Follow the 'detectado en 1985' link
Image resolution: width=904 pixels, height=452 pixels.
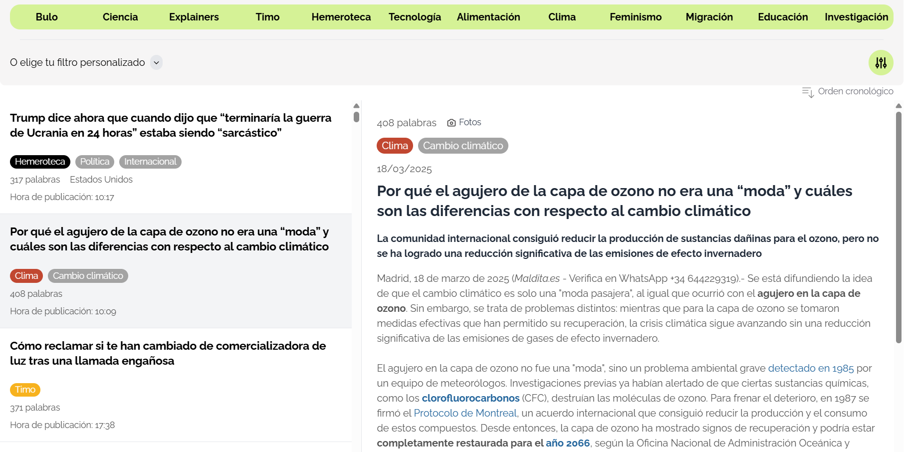pos(811,368)
